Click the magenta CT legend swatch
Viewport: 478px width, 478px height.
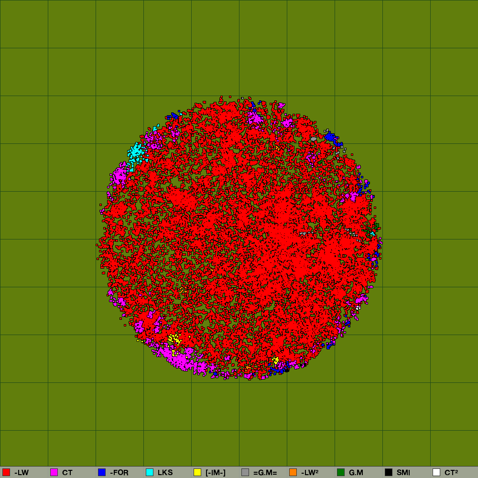coord(54,472)
